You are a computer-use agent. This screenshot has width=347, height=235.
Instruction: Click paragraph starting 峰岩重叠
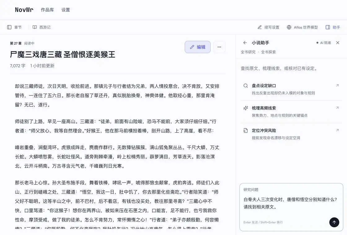click(x=117, y=156)
